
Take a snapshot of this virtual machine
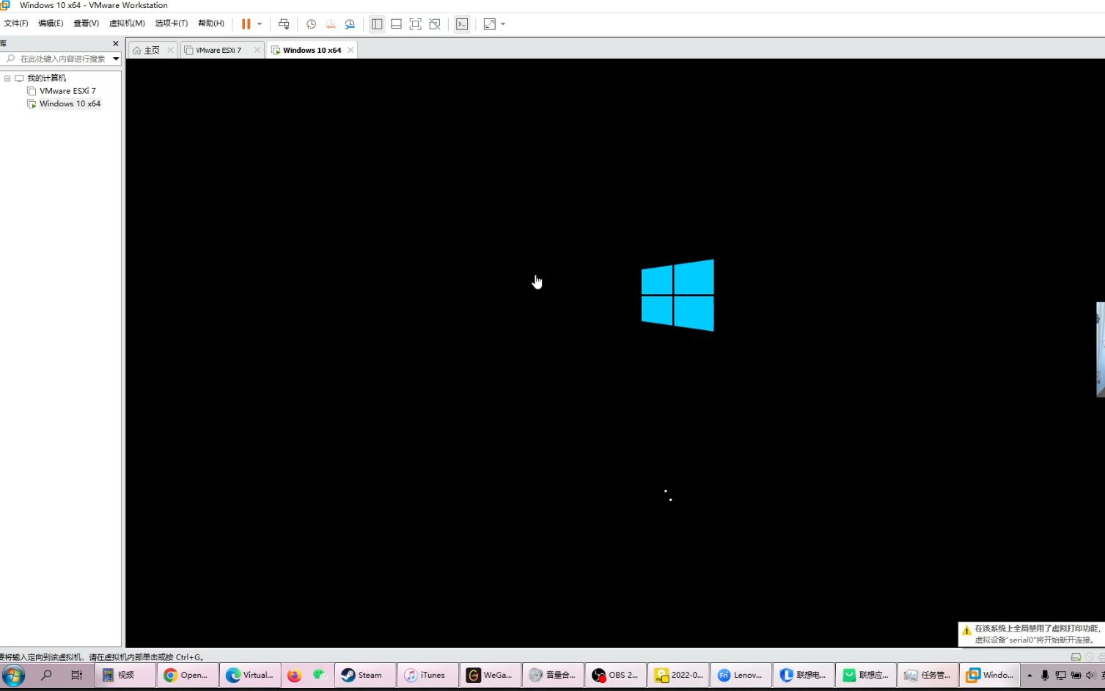click(311, 23)
